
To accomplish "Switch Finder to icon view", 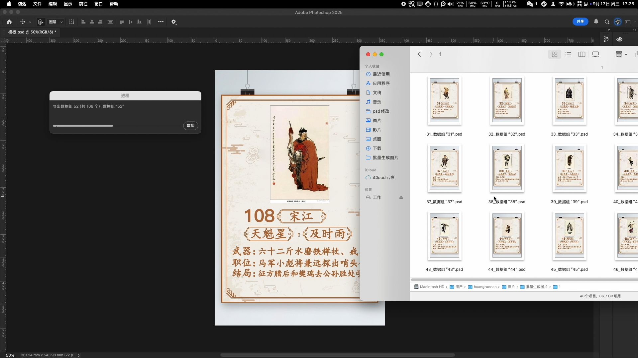I will click(555, 54).
